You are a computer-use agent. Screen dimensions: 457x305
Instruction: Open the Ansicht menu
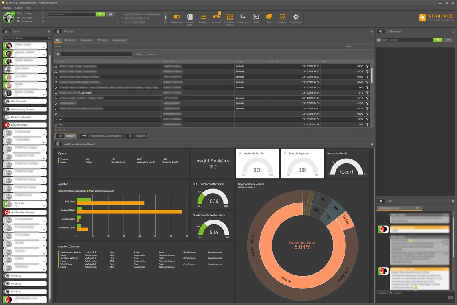[19, 8]
